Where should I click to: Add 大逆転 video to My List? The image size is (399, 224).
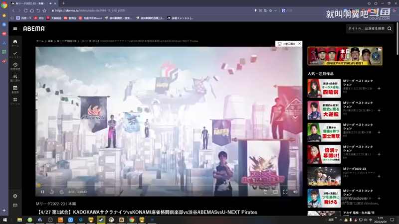pos(379,111)
